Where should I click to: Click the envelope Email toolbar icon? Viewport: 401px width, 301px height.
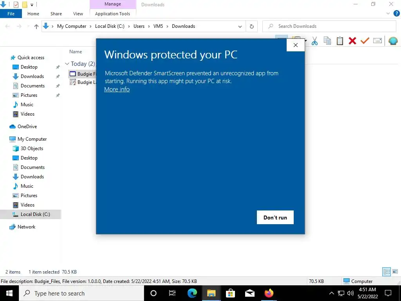tap(378, 41)
